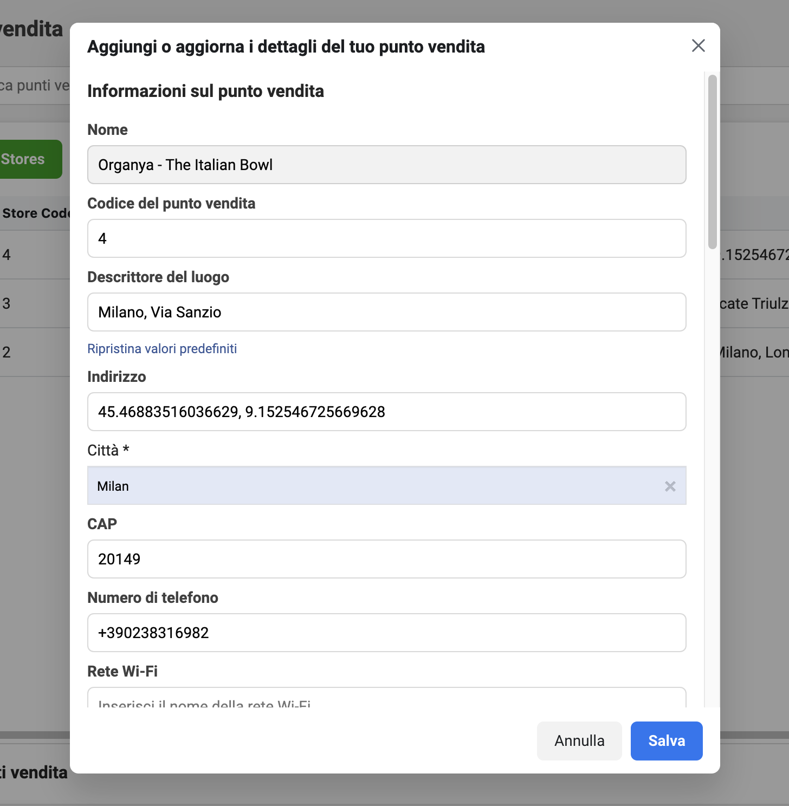Image resolution: width=789 pixels, height=806 pixels.
Task: Click store code 4 in background table
Action: click(7, 255)
